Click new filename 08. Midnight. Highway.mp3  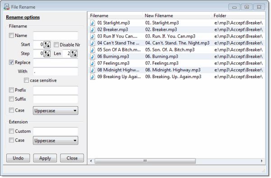(173, 70)
